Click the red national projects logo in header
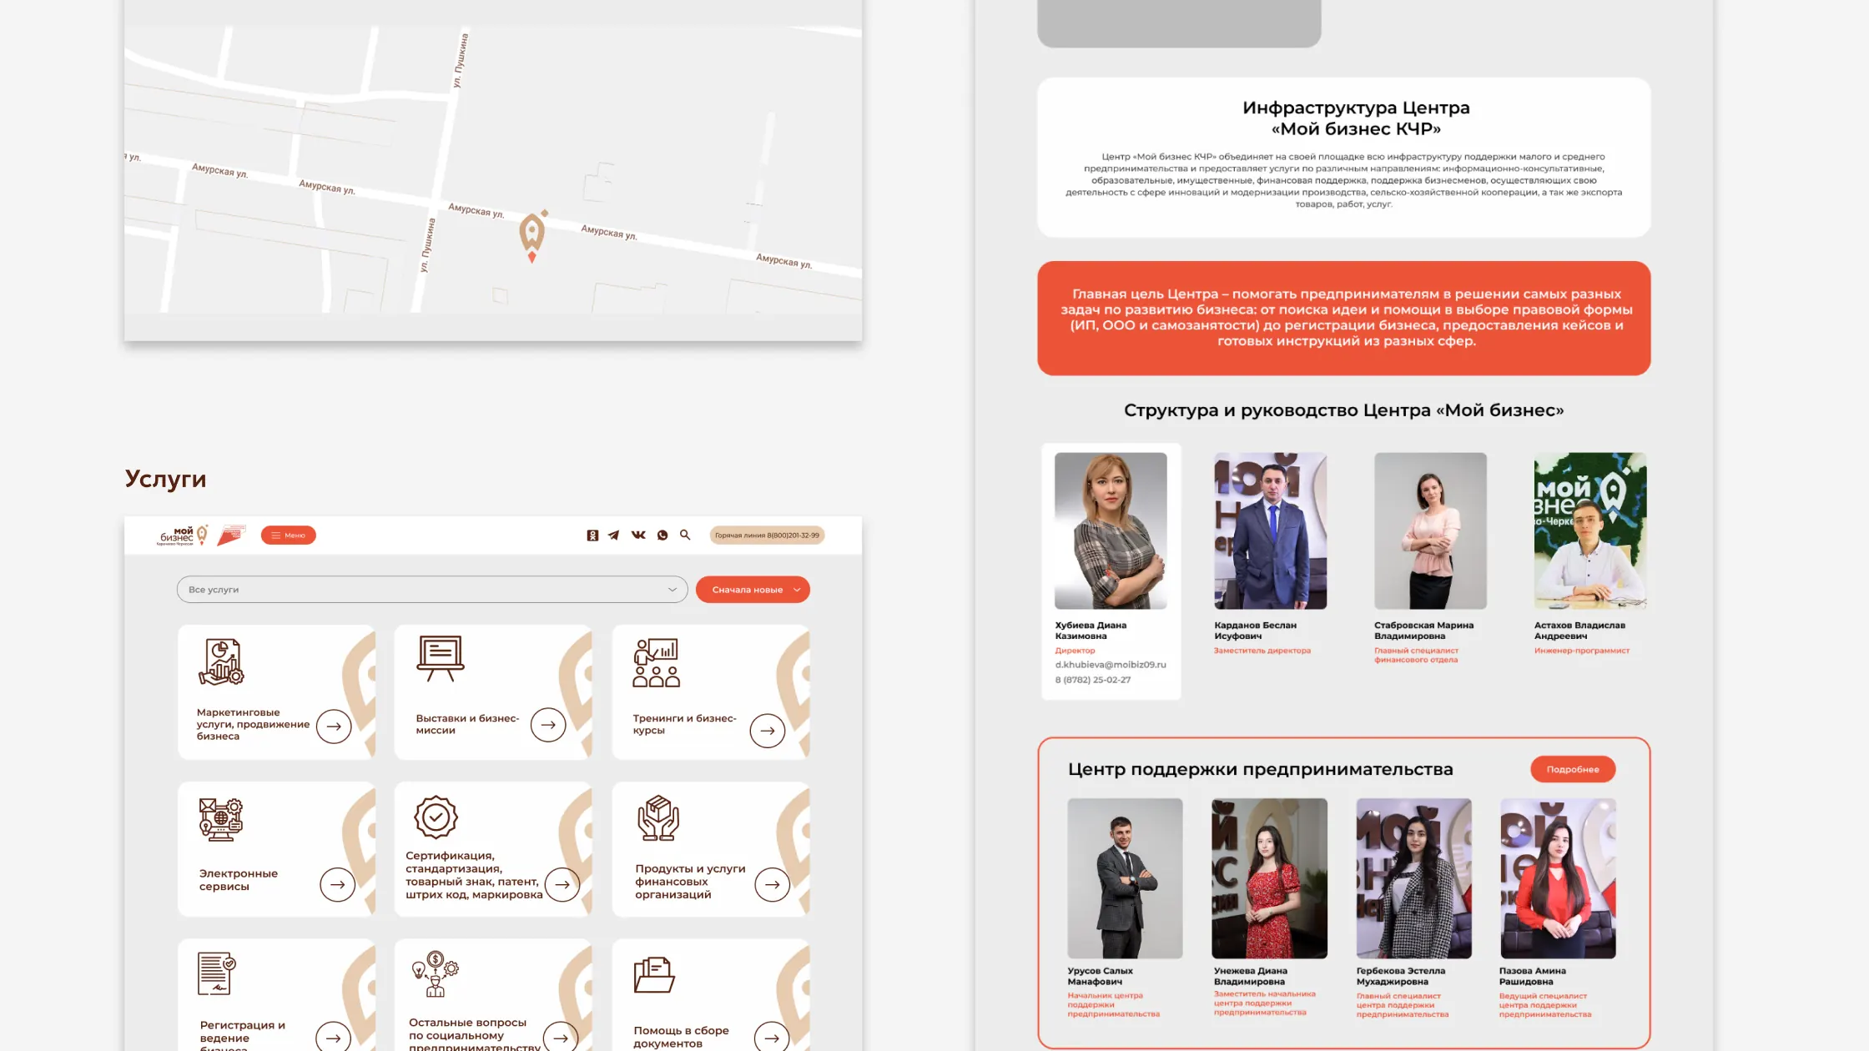This screenshot has height=1051, width=1869. coord(231,536)
